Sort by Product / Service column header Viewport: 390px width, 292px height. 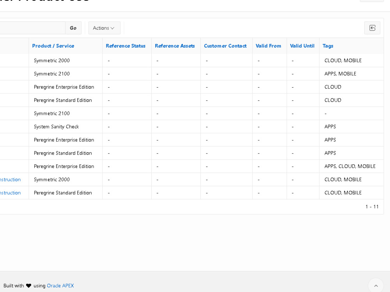(53, 46)
